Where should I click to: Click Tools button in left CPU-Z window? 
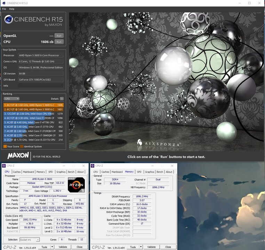point(44,247)
